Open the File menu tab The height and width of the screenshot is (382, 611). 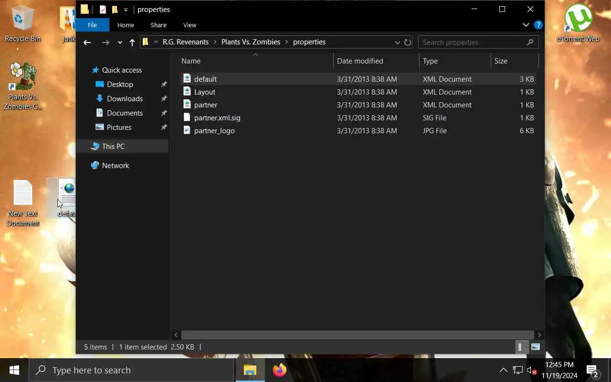[92, 25]
